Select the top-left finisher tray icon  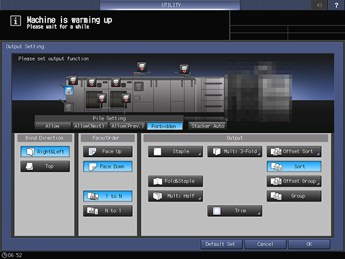(x=73, y=80)
